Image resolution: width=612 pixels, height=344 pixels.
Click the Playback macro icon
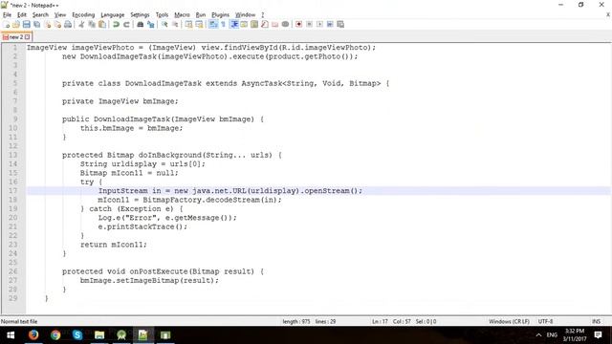(x=319, y=24)
